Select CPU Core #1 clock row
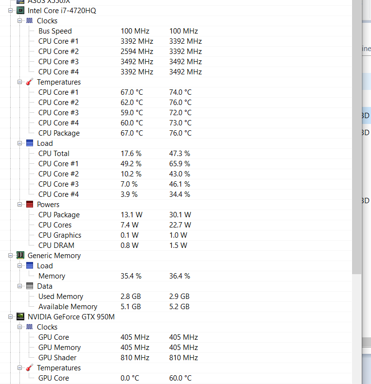371x384 pixels. click(176, 41)
